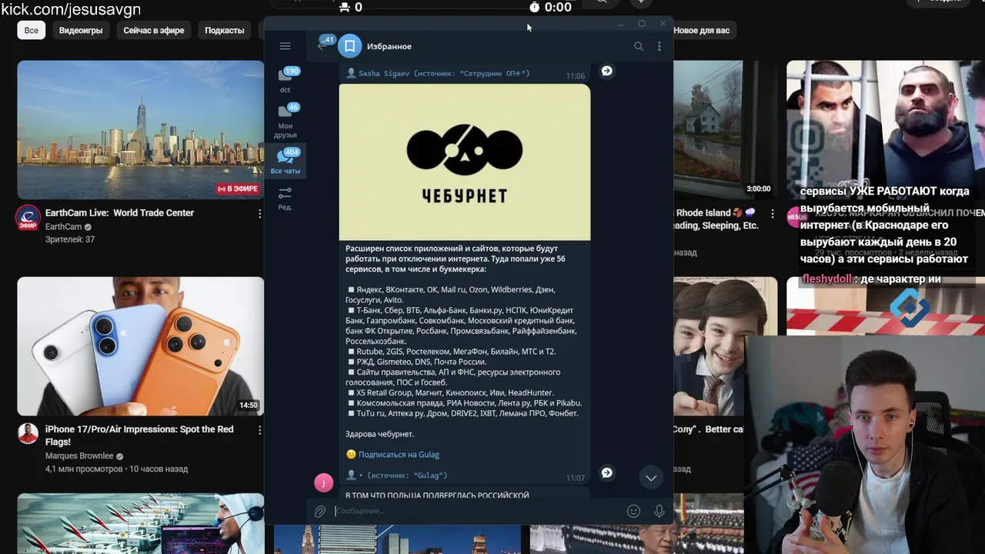Maximize the Telegram window

[642, 24]
